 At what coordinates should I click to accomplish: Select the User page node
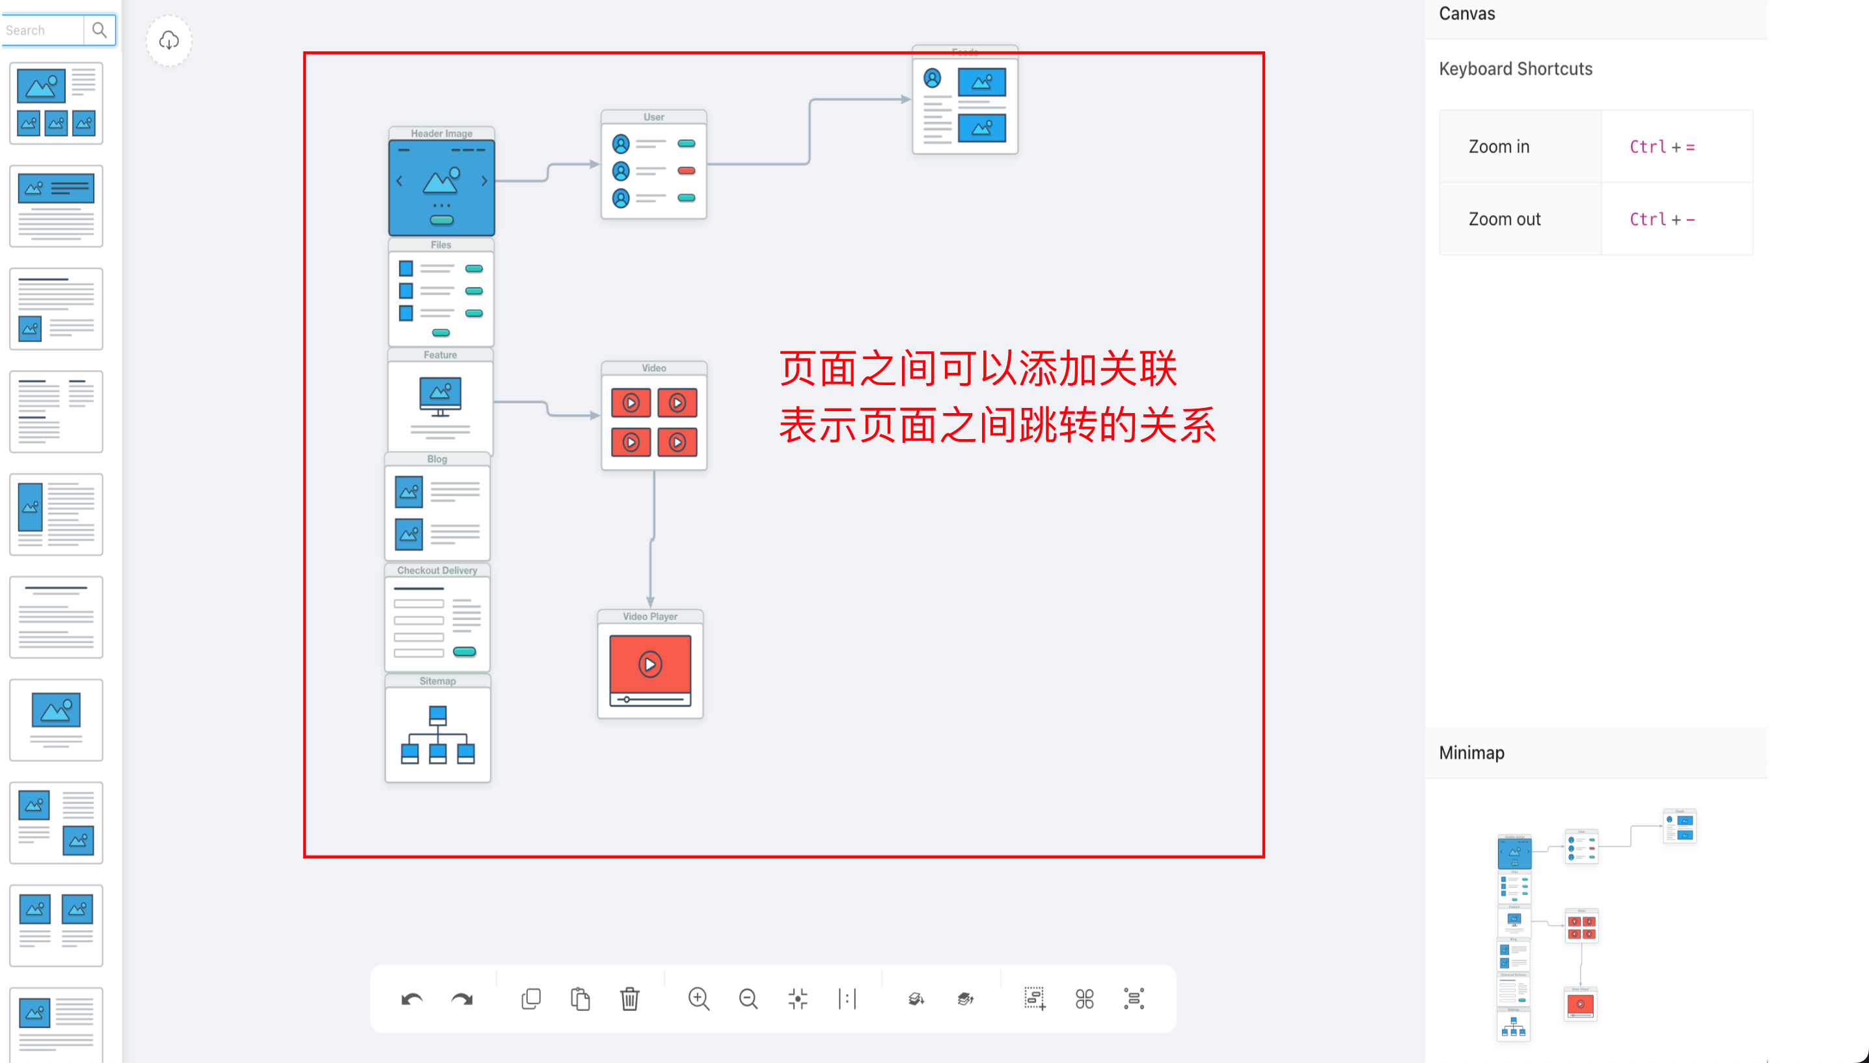(x=653, y=165)
